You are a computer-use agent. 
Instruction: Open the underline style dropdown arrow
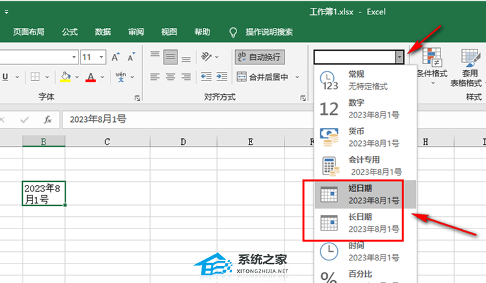17,77
